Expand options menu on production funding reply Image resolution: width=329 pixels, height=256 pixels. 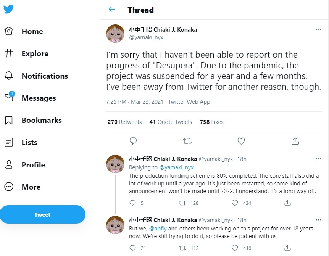coord(318,158)
